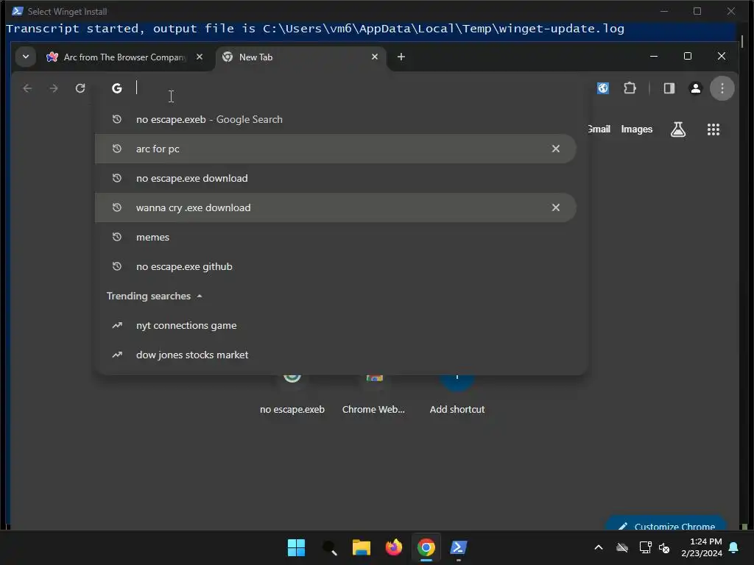The image size is (754, 565).
Task: Open Firefox from taskbar
Action: point(394,547)
